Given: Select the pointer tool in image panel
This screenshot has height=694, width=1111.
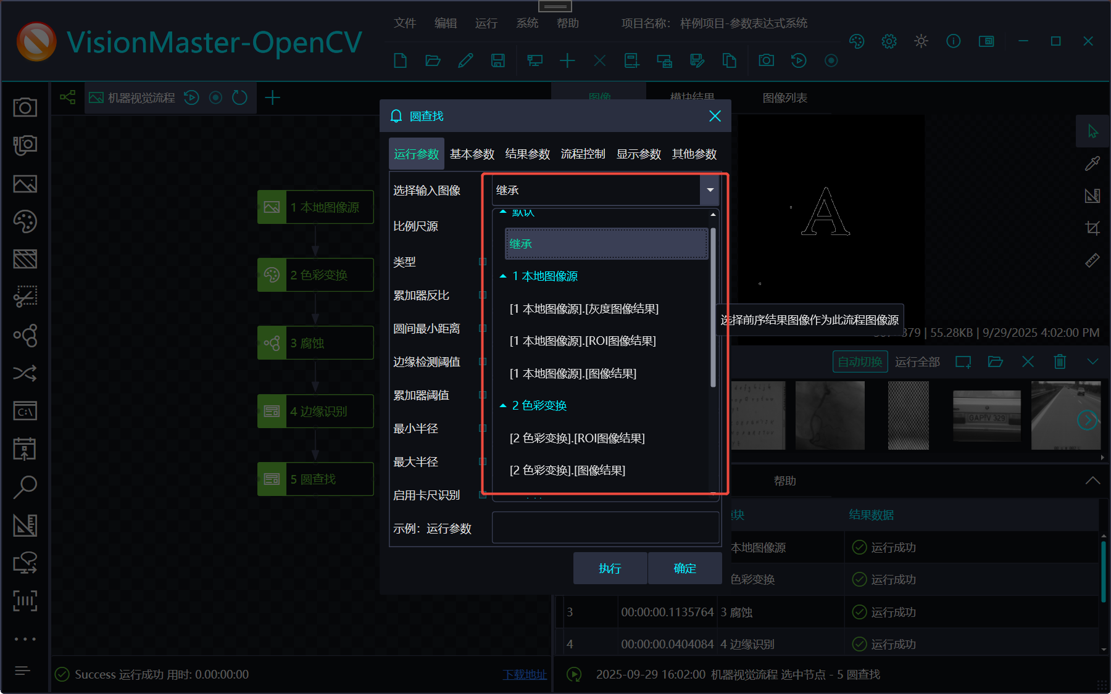Looking at the screenshot, I should tap(1092, 131).
